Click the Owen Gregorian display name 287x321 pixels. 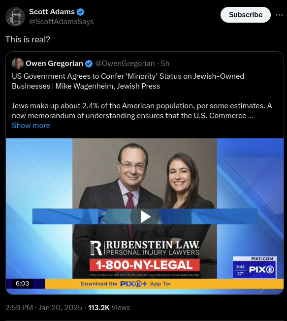point(54,64)
